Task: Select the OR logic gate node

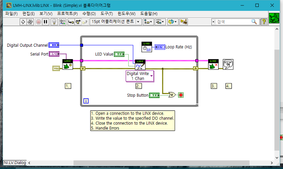Action: coord(172,95)
